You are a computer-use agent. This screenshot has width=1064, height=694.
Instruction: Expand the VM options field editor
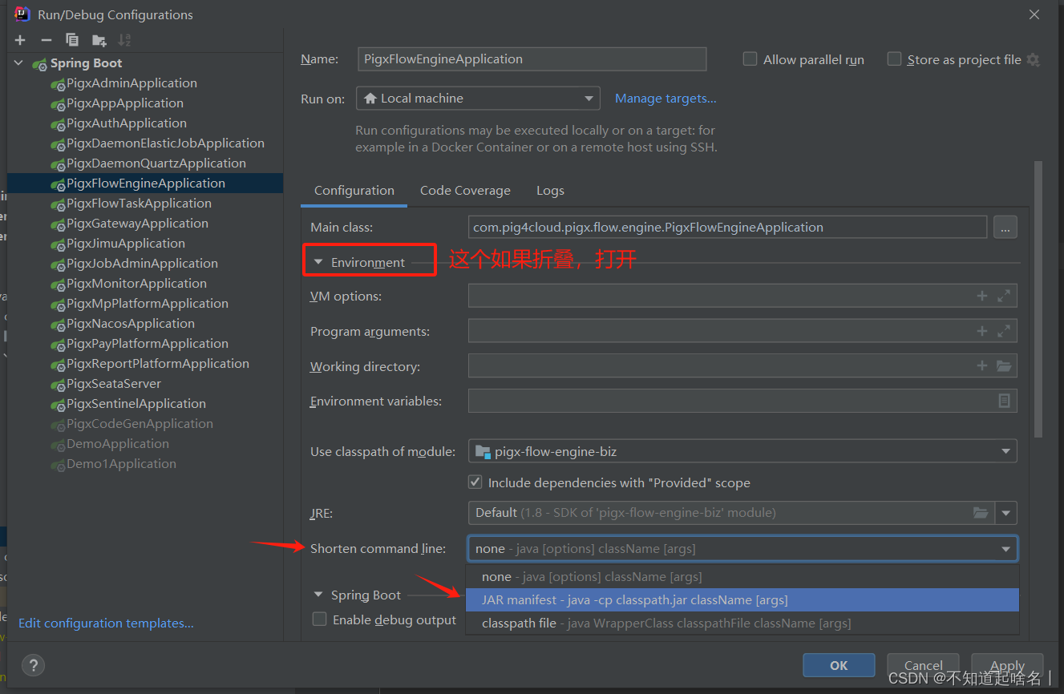coord(1004,296)
